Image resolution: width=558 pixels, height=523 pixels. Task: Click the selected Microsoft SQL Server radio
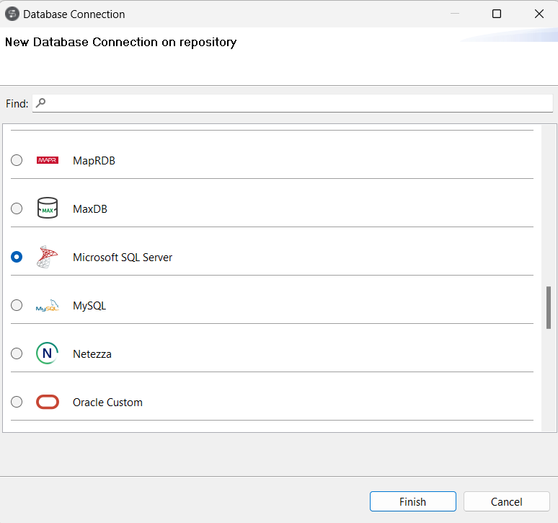17,257
